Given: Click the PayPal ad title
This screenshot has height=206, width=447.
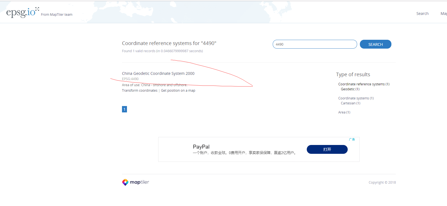Looking at the screenshot, I should 201,147.
